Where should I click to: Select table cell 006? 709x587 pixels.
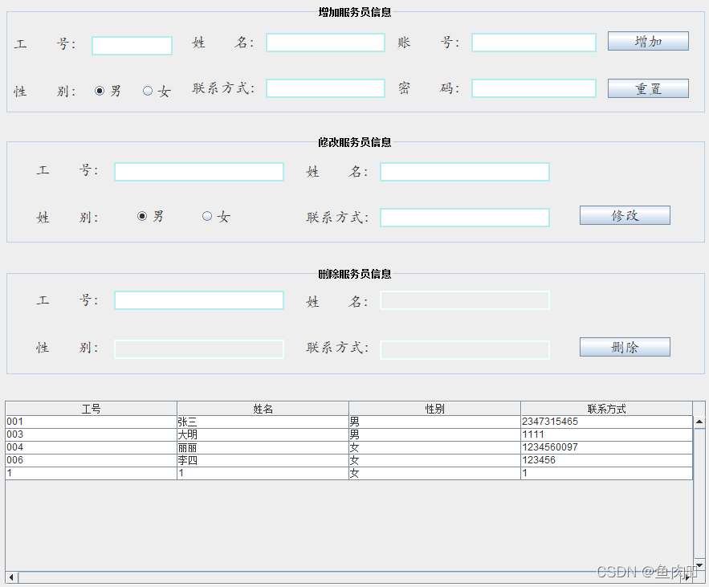(x=91, y=460)
